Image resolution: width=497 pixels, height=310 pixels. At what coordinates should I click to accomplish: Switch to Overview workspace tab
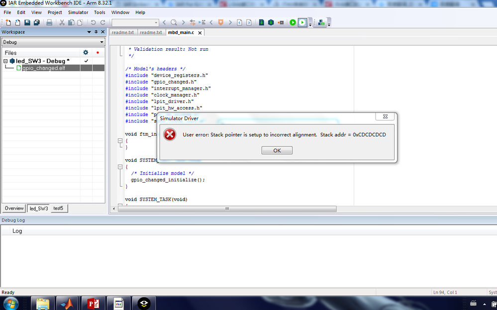pyautogui.click(x=14, y=208)
